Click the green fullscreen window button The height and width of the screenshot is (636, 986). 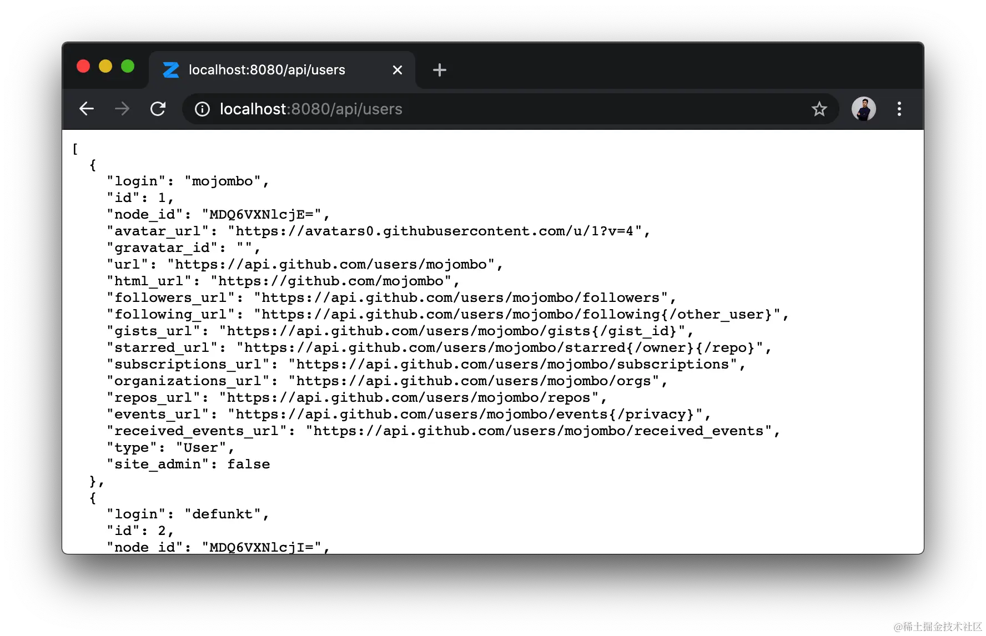(x=128, y=67)
